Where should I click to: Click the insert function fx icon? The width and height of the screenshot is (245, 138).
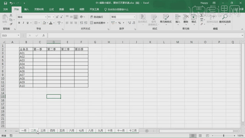44,36
